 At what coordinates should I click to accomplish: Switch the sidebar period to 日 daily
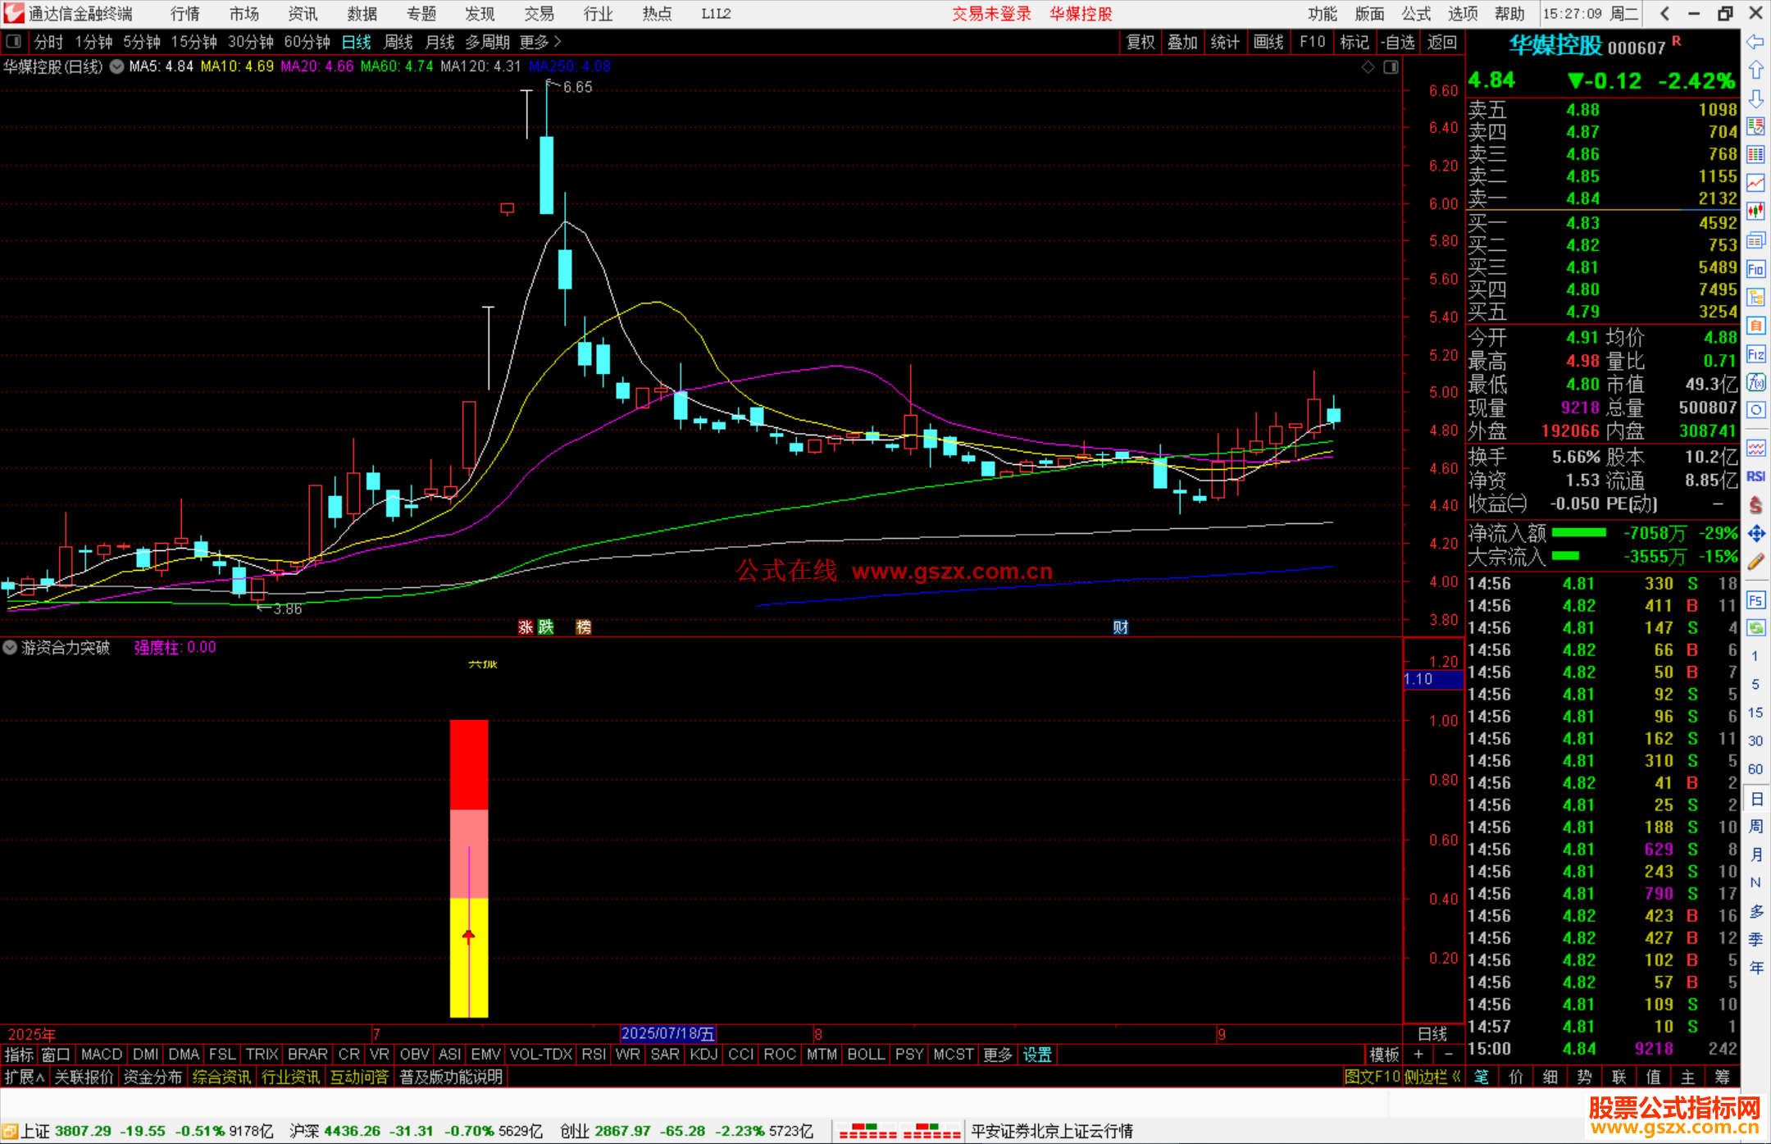[x=1755, y=799]
